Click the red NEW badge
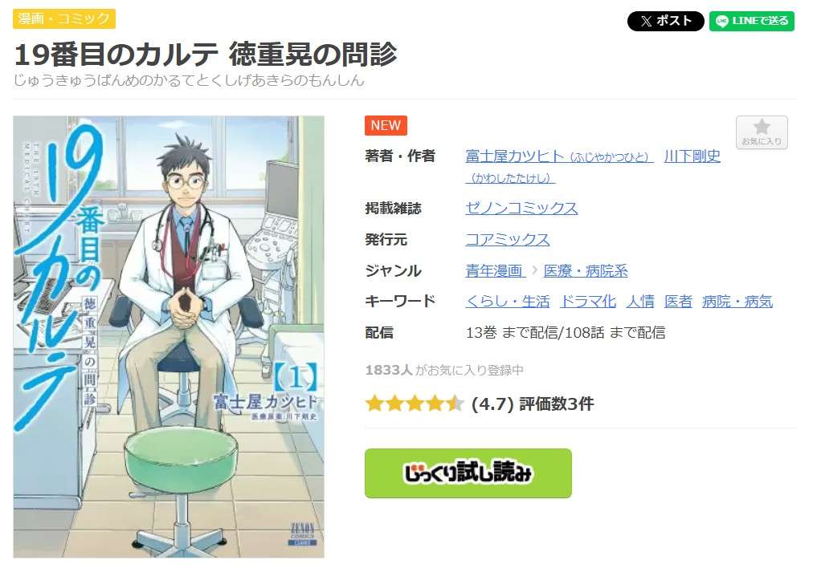Screen dimensions: 817x572 pyautogui.click(x=386, y=125)
